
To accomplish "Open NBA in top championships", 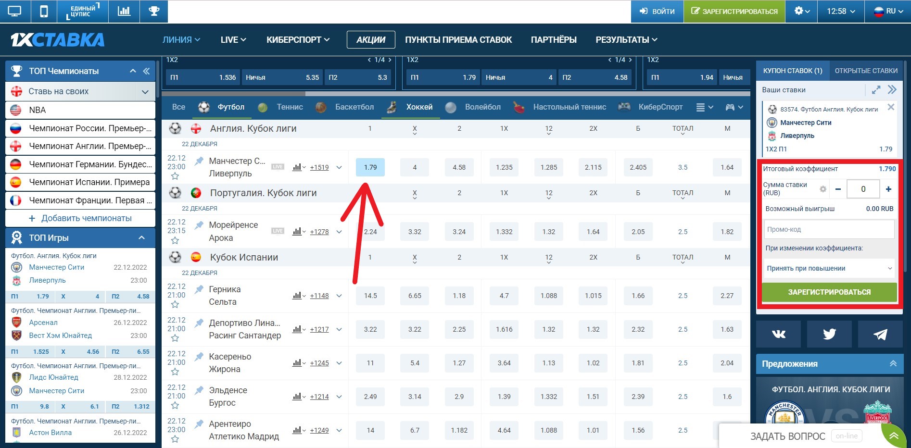I will (x=80, y=110).
